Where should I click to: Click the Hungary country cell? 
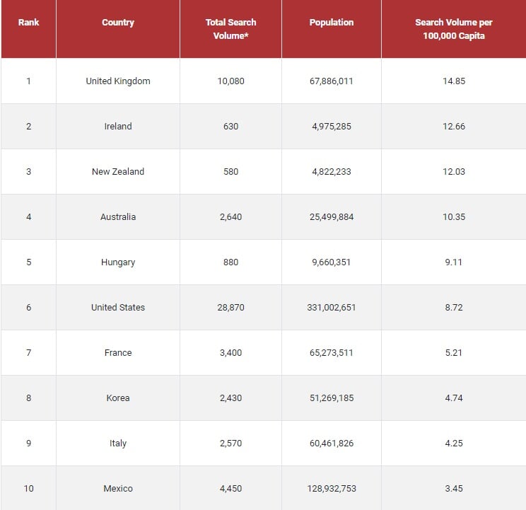tap(118, 262)
